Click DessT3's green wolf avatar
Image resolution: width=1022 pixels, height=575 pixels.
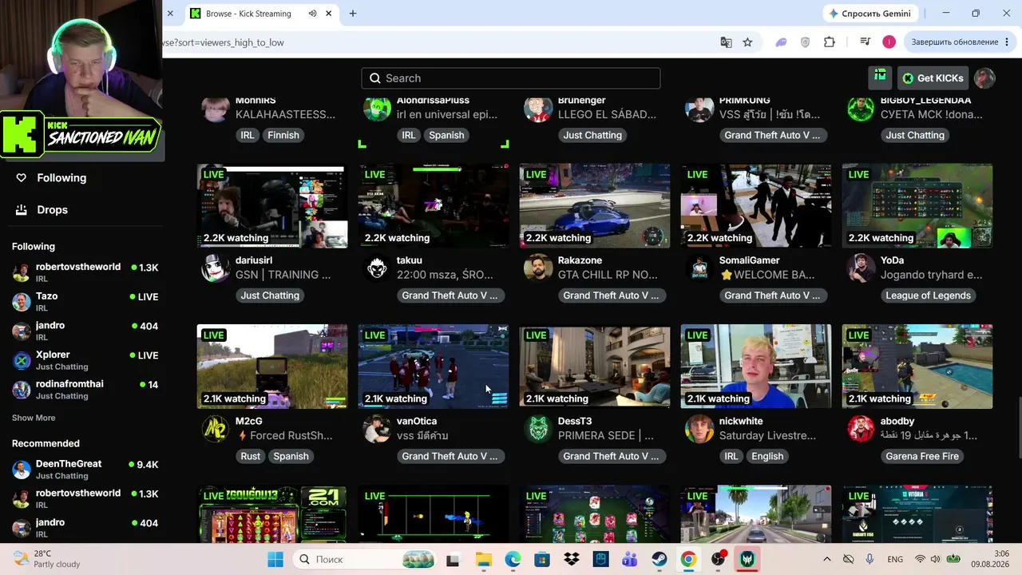tap(538, 429)
